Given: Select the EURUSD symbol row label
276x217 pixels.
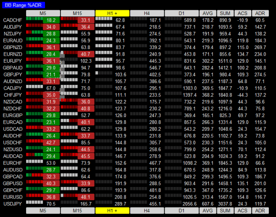Looking at the screenshot, I should click(13, 197).
